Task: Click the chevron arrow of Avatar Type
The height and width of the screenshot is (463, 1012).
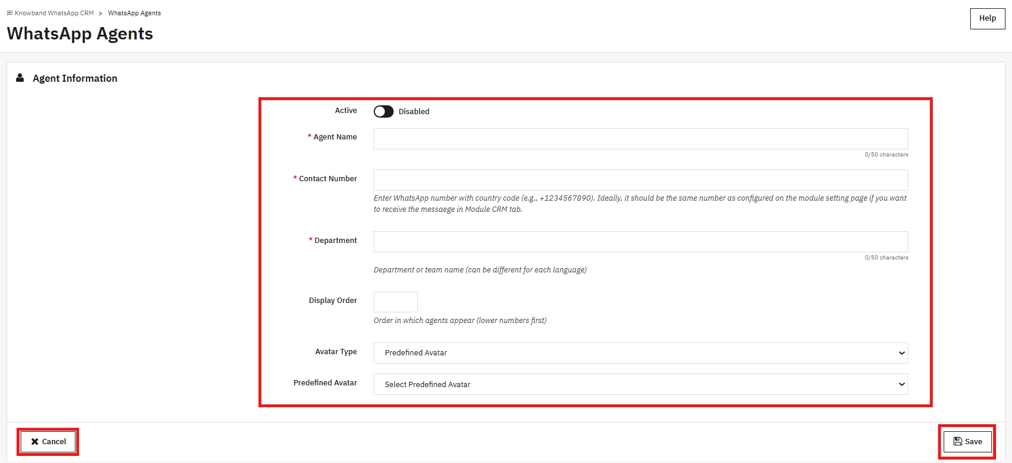Action: [x=901, y=353]
